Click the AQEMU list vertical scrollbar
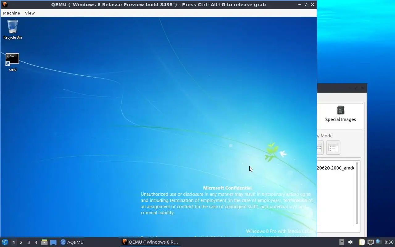The image size is (395, 247). [357, 193]
